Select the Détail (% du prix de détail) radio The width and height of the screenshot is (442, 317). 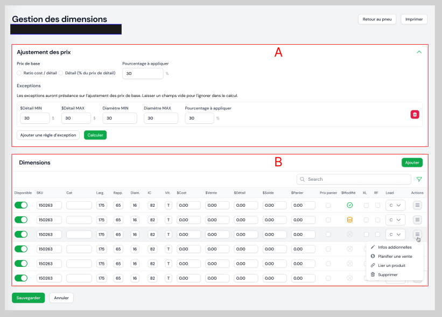pos(61,73)
